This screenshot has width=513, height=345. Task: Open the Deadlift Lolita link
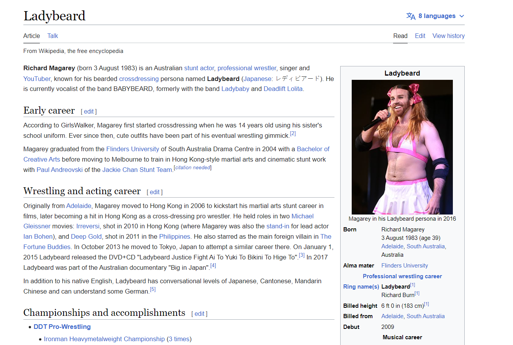click(x=283, y=89)
